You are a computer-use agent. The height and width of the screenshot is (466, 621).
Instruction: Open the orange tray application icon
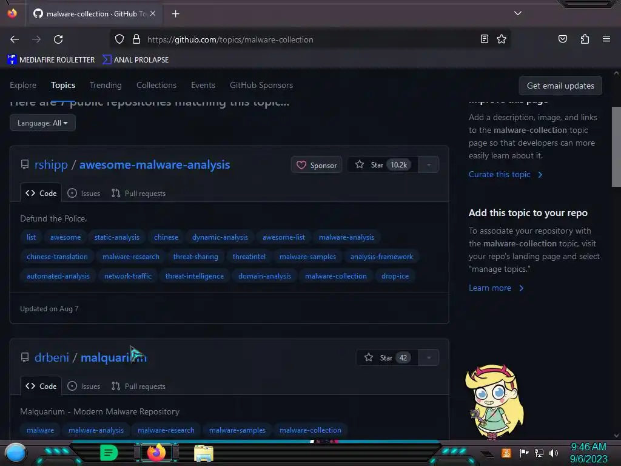tap(506, 453)
